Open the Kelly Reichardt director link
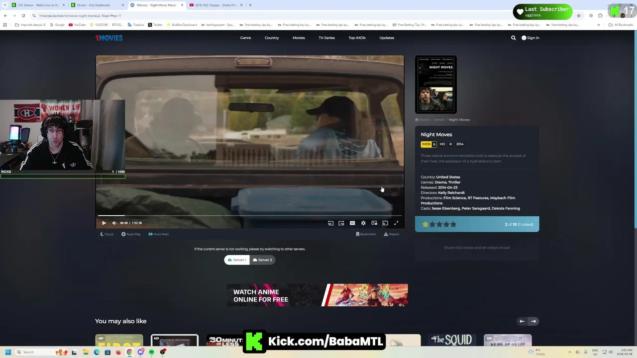This screenshot has width=637, height=358. [451, 193]
